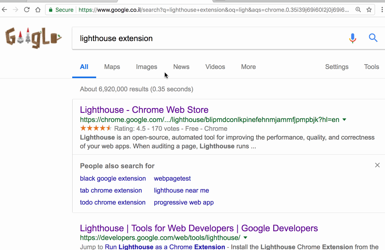This screenshot has width=385, height=250.
Task: Click the Google holiday doodle logo
Action: 34,38
